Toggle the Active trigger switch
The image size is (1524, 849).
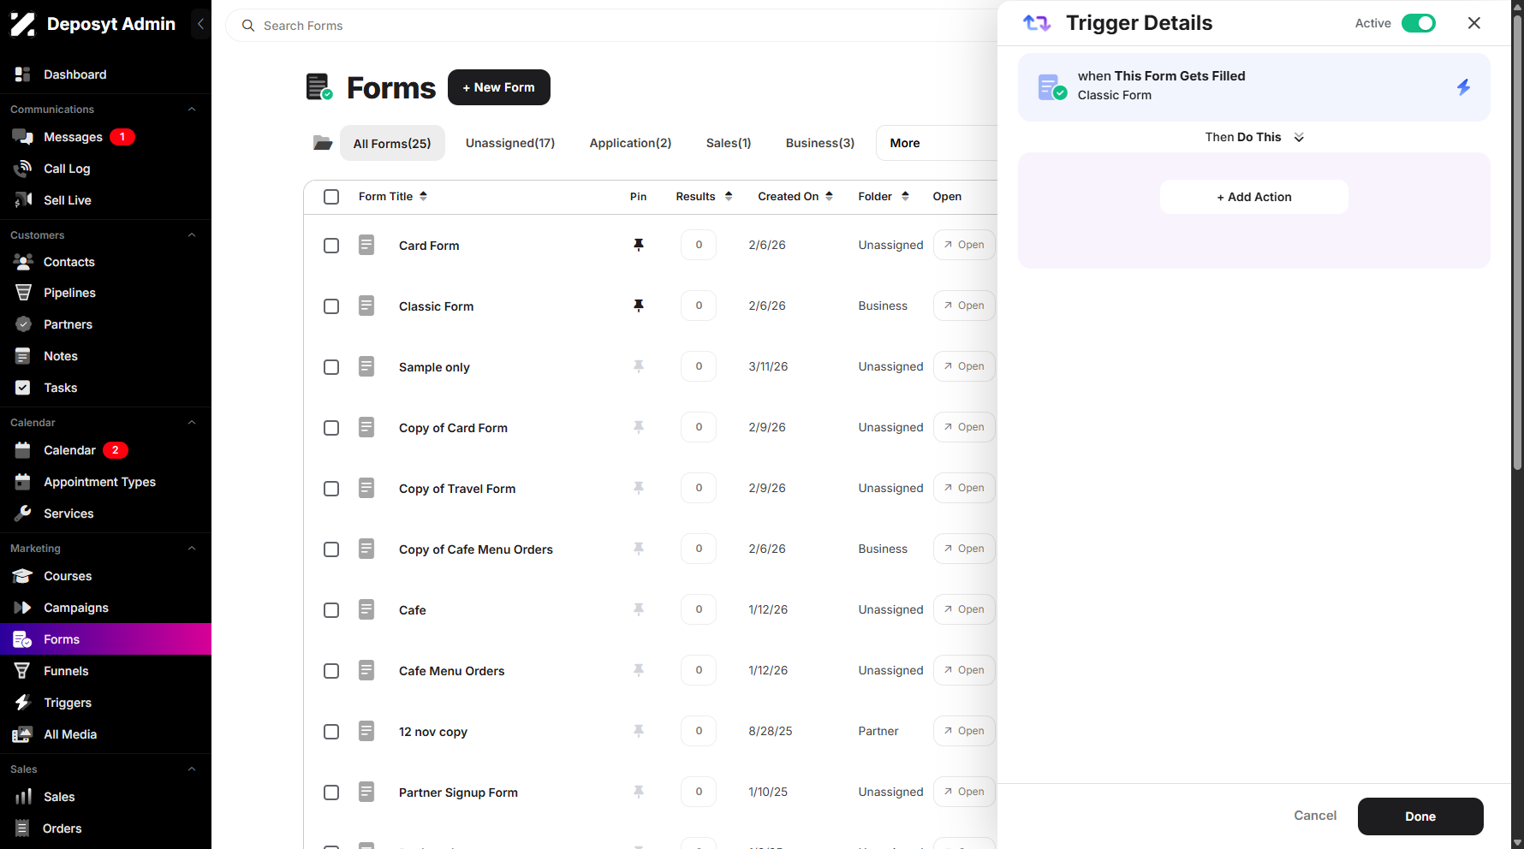[x=1419, y=23]
